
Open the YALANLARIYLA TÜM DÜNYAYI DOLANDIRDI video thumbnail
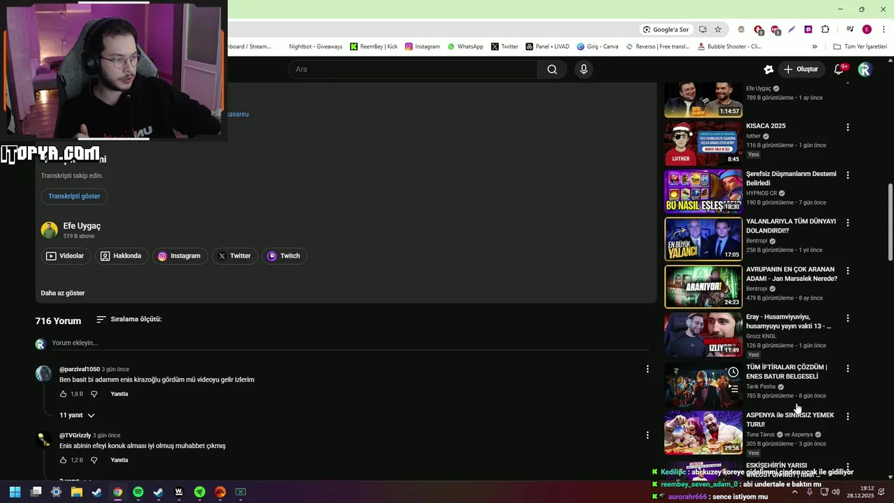[x=703, y=239]
